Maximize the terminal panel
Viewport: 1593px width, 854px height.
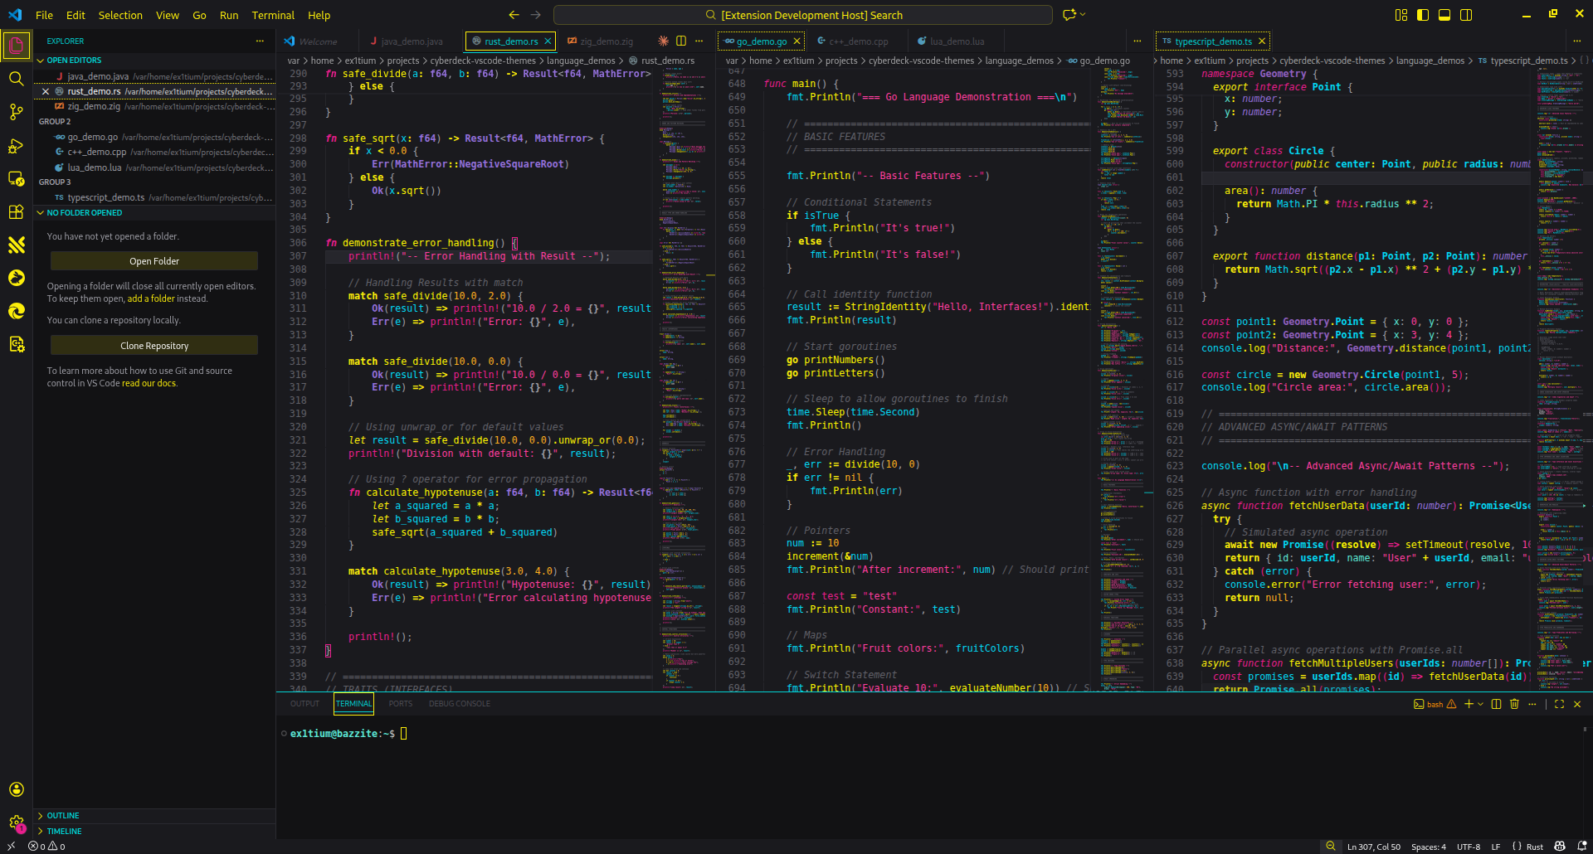(x=1561, y=704)
